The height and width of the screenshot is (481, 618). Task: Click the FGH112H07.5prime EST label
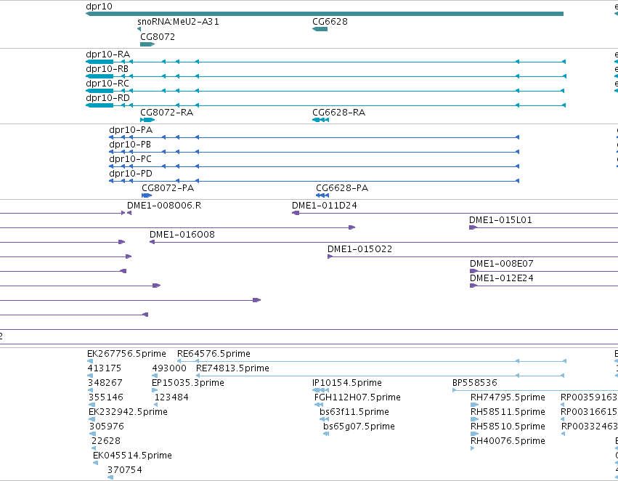tap(357, 397)
